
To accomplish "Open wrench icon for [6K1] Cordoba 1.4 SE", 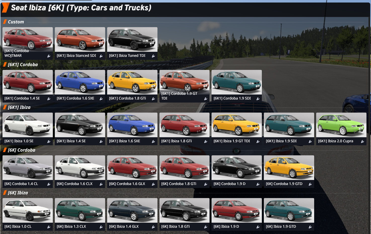I will coord(49,99).
